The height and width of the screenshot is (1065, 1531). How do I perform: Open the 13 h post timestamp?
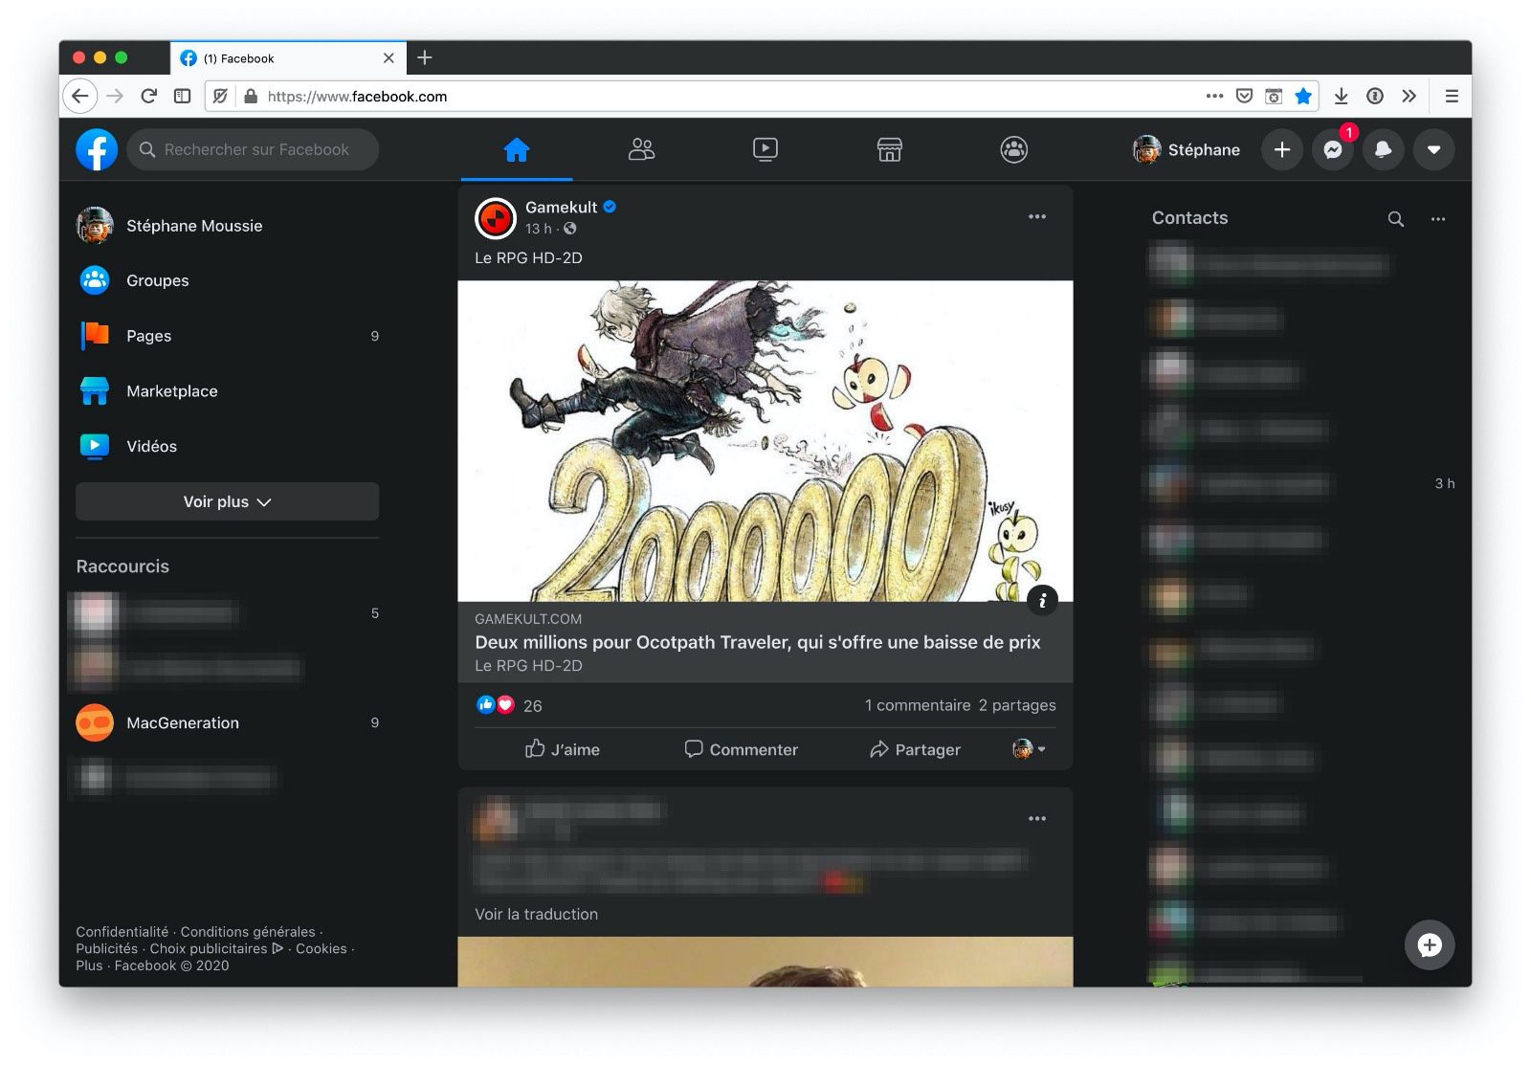click(x=539, y=229)
